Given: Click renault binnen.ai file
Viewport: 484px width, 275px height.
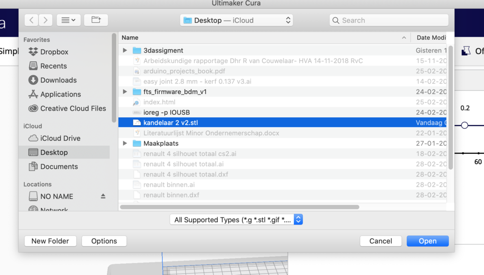Looking at the screenshot, I should tap(282, 185).
